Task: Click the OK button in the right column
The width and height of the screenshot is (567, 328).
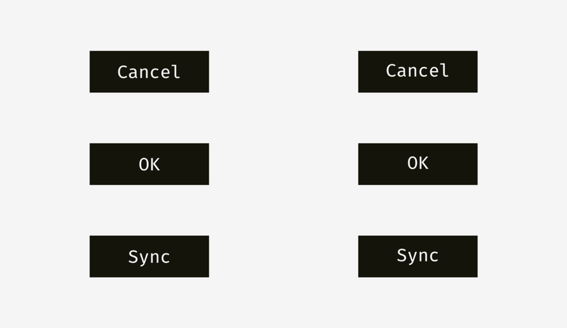Action: click(x=418, y=164)
